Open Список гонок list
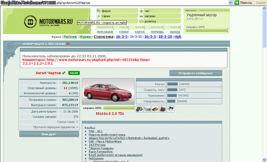The height and width of the screenshot is (162, 267). 67,122
